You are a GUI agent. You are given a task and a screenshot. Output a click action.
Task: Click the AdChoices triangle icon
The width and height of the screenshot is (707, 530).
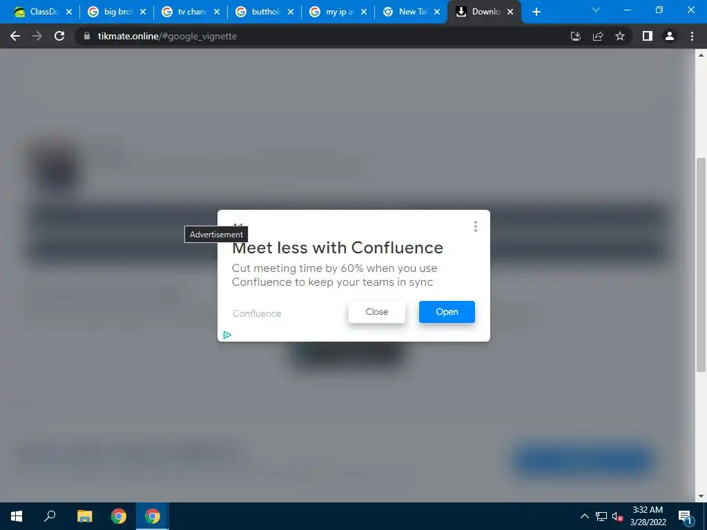[227, 335]
